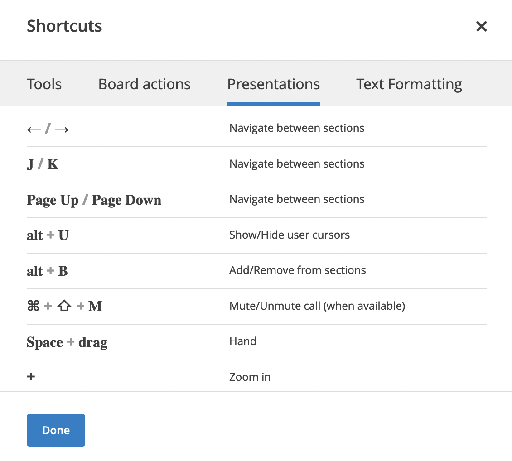Click the Page Up / Page Down shortcut
This screenshot has width=512, height=461.
click(94, 200)
